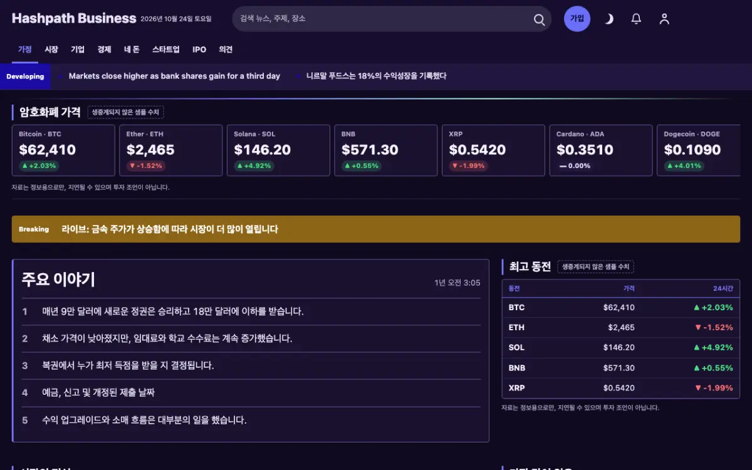Select the XRP row in top coins table
This screenshot has height=470, width=752.
(x=620, y=388)
